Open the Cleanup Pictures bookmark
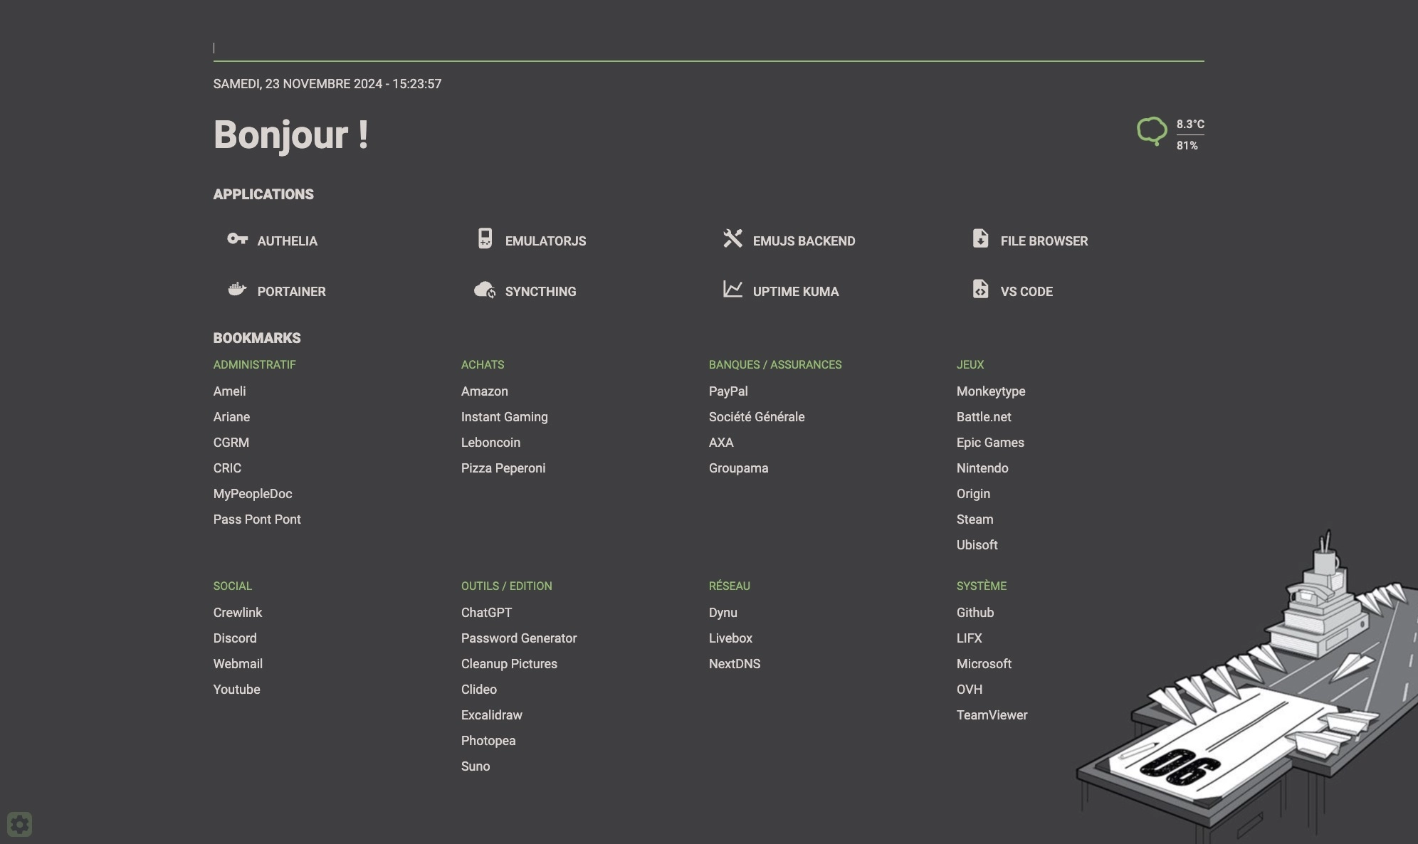 (509, 664)
